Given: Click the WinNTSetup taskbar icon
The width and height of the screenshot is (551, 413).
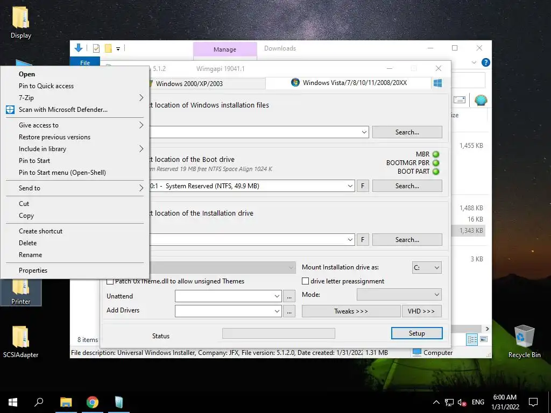Looking at the screenshot, I should click(119, 402).
